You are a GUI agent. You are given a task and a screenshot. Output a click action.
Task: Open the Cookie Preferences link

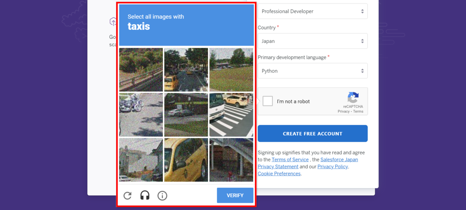(279, 174)
